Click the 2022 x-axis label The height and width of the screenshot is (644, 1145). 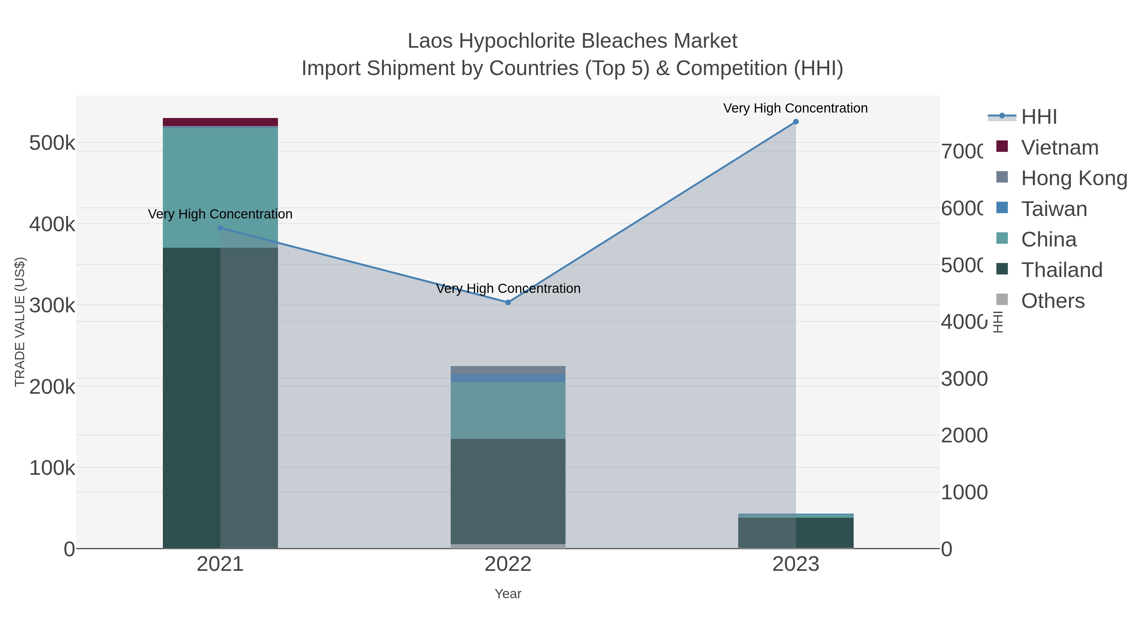pyautogui.click(x=508, y=564)
